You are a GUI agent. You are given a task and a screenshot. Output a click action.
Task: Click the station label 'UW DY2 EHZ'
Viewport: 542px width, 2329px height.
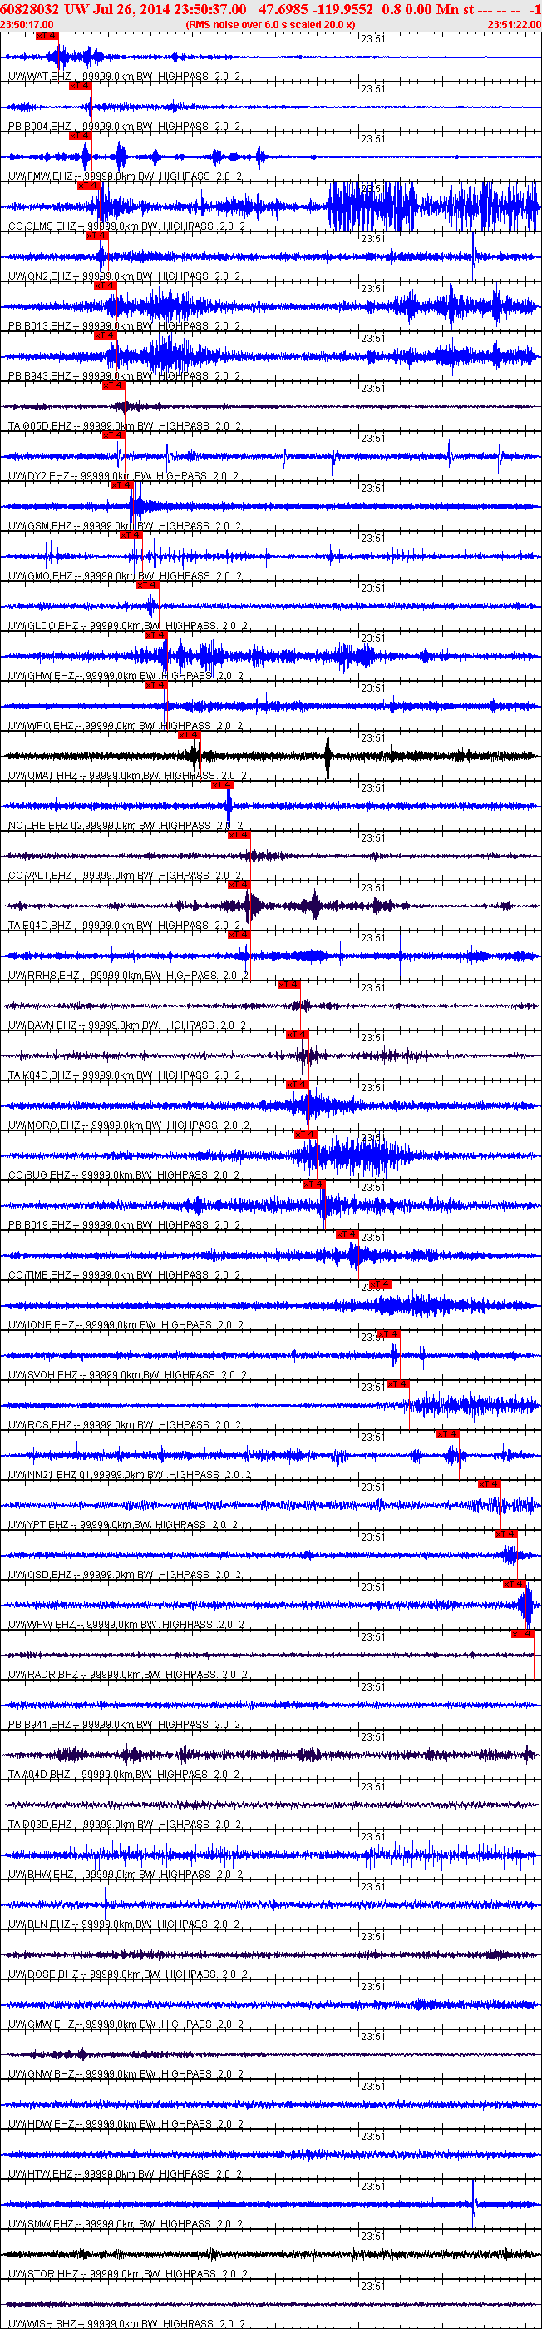click(38, 475)
